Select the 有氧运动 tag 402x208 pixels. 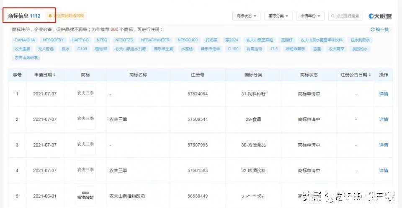tap(254, 49)
